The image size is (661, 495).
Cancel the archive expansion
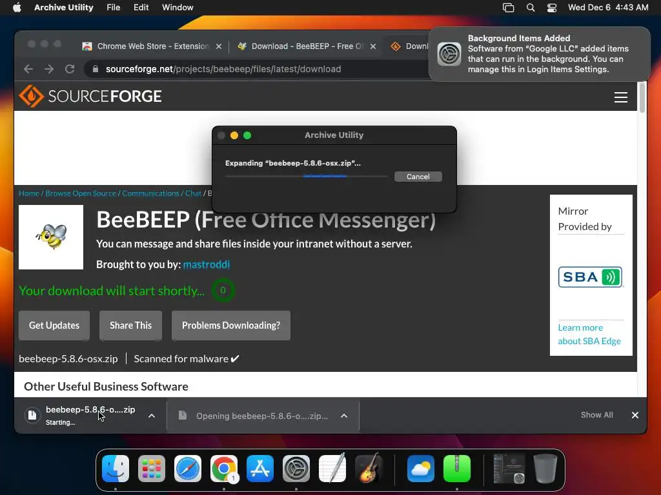(x=418, y=177)
